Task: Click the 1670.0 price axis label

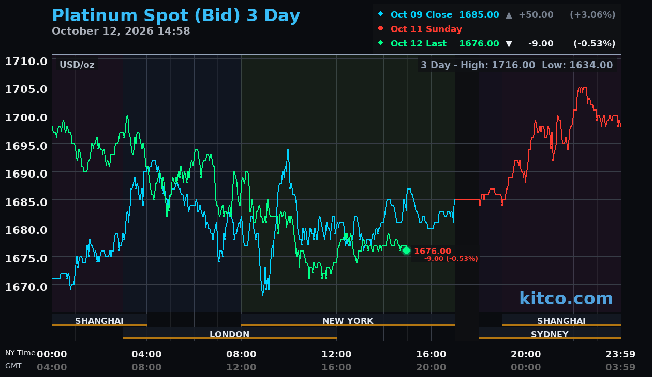Action: point(26,286)
